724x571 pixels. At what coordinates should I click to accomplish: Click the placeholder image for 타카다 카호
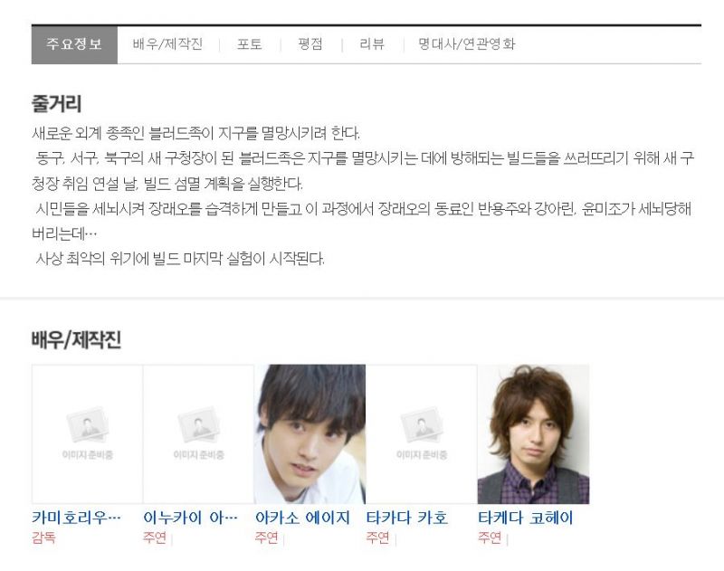click(x=422, y=433)
